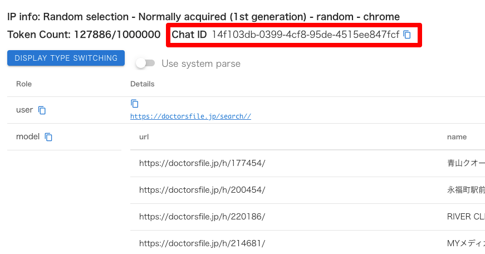Select the doctorsfile.jp/h/220186 url cell
Viewport: 485px width, 254px height.
(x=202, y=217)
